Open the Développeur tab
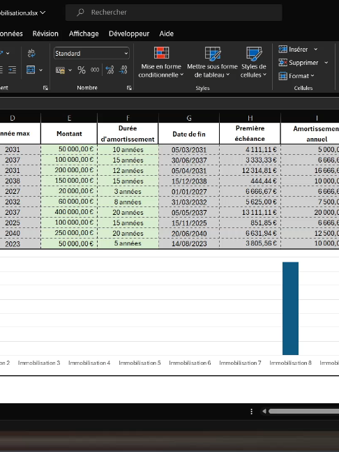The height and width of the screenshot is (452, 339). [x=129, y=33]
